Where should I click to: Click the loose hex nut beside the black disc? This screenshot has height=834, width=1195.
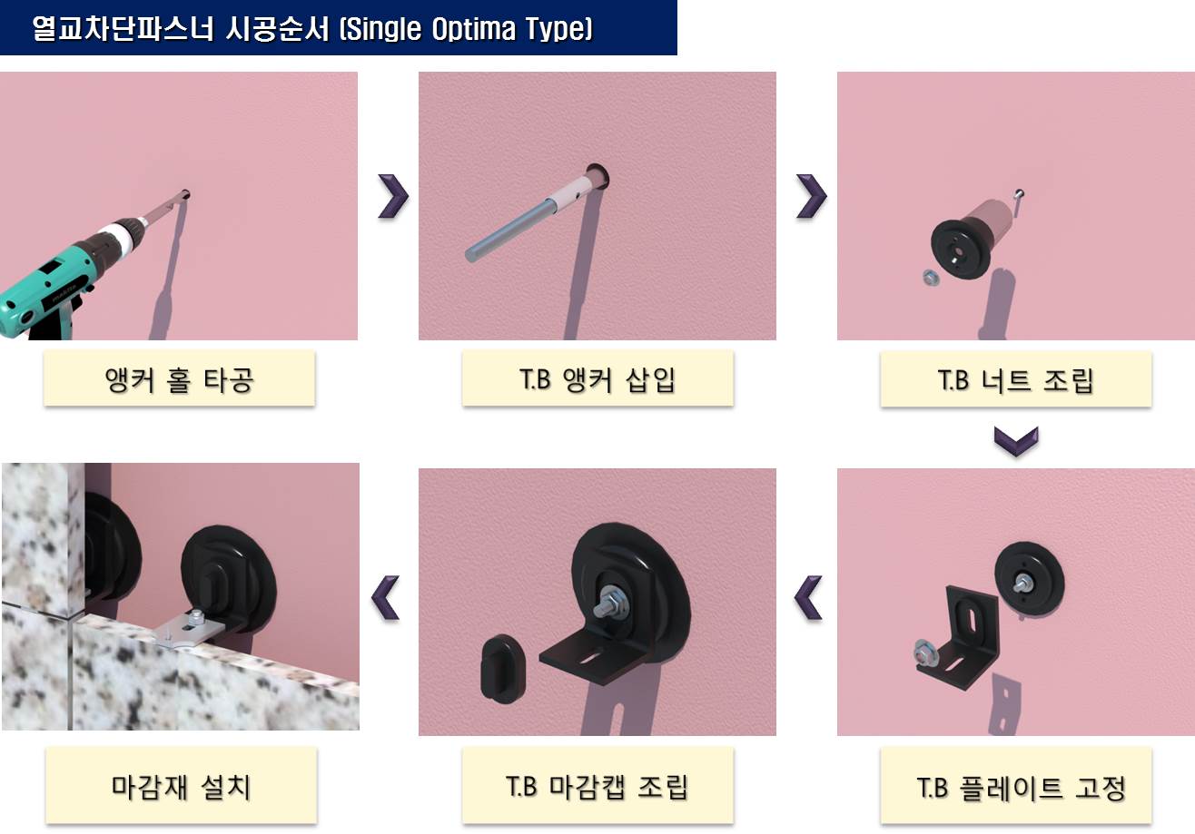point(929,277)
